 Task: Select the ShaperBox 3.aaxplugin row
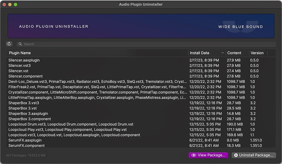point(141,113)
